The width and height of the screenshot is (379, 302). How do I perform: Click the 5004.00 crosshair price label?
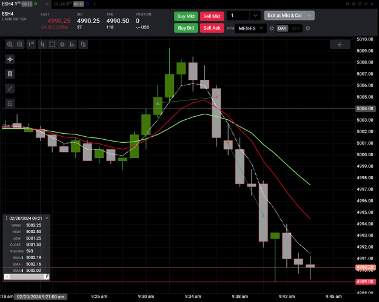pos(365,108)
